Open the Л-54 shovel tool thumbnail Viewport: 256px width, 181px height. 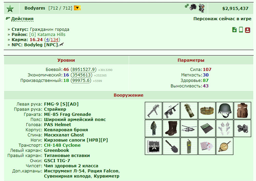pos(171,146)
